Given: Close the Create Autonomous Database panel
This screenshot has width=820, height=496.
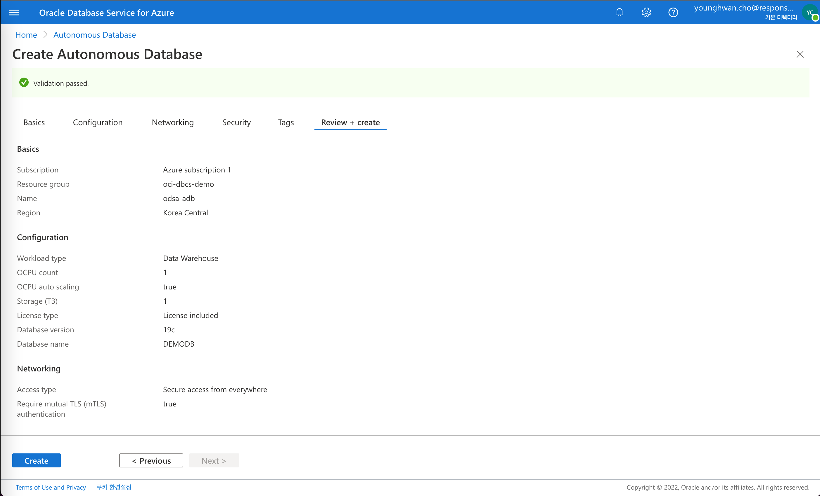Looking at the screenshot, I should click(x=800, y=54).
